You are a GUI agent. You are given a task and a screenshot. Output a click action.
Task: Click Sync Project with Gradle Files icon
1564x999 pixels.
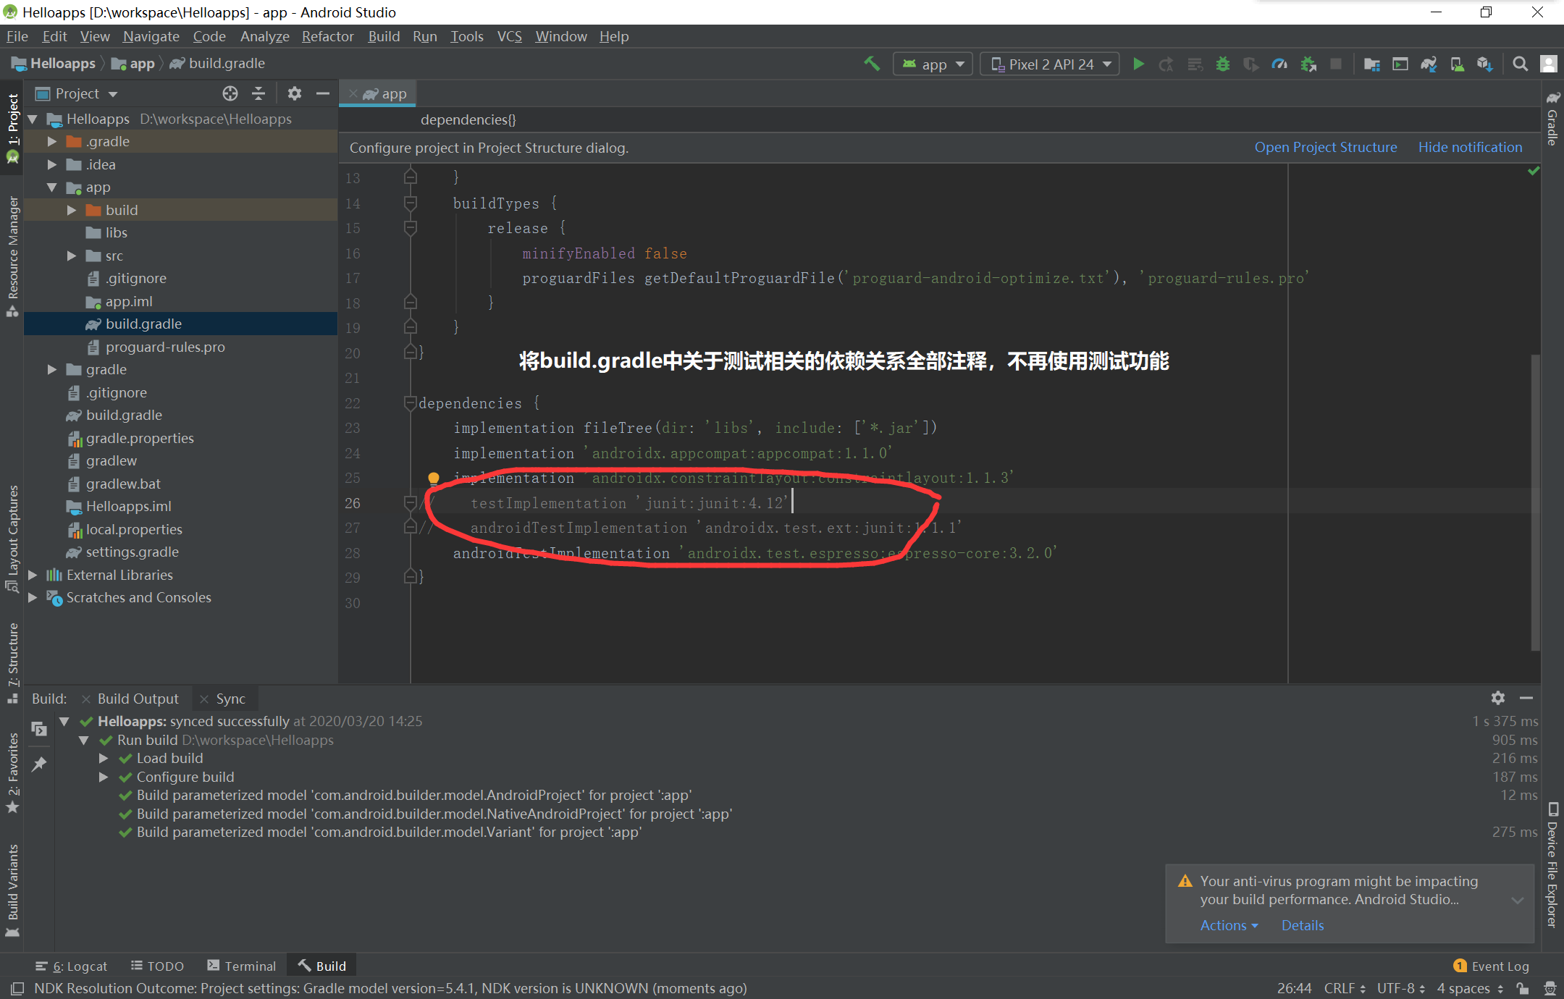1429,64
